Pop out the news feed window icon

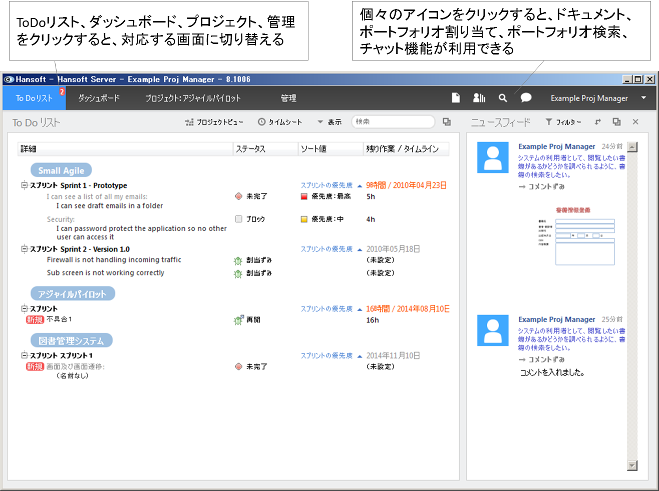pos(616,122)
